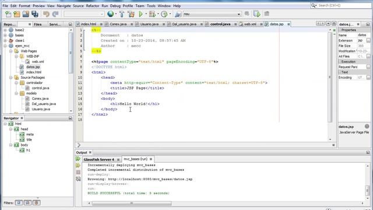Screen dimensions: 373x210
Task: Minimize the Navigator panel
Action: pyautogui.click(x=70, y=118)
